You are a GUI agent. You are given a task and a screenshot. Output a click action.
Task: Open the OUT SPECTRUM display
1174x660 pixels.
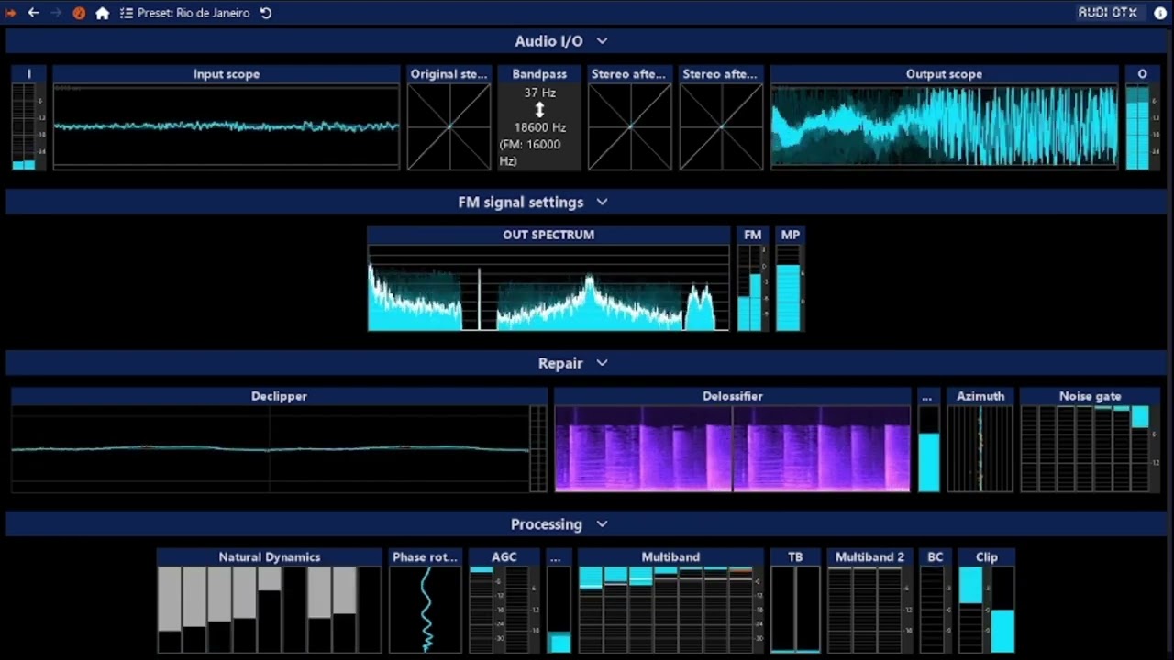coord(548,279)
